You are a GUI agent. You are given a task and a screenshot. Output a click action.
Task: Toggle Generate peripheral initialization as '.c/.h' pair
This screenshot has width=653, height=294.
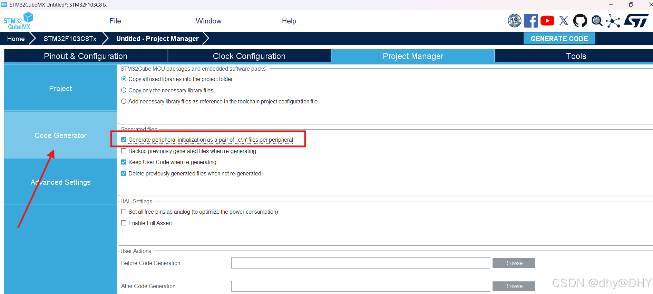click(124, 140)
